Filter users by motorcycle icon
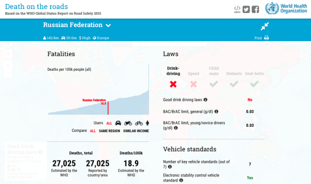The image size is (311, 184). 128,123
